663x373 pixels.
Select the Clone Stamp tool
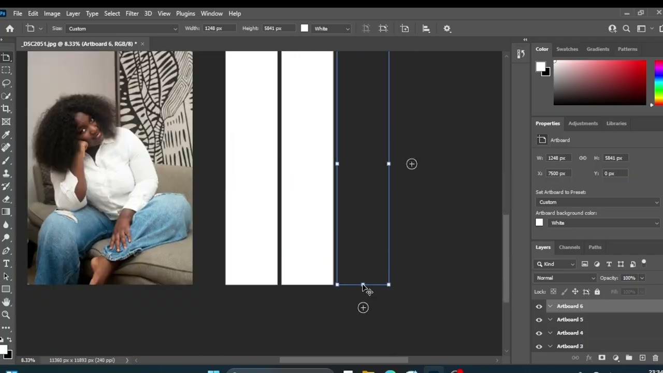point(6,174)
